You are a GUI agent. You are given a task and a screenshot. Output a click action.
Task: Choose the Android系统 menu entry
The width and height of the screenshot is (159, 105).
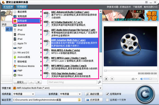click(x=27, y=57)
